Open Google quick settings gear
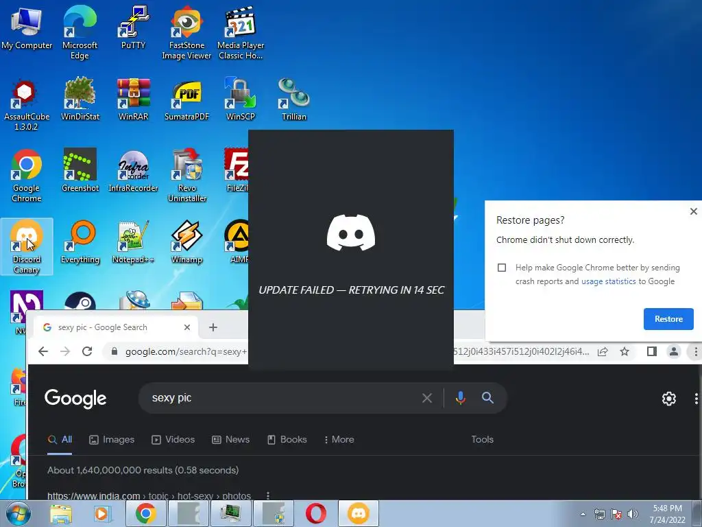The height and width of the screenshot is (527, 702). click(x=669, y=399)
